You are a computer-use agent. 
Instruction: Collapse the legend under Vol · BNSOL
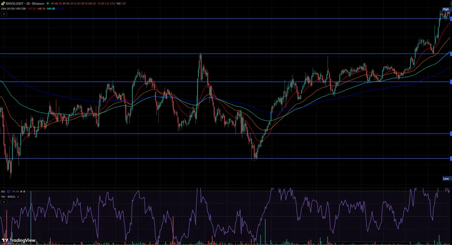pyautogui.click(x=4, y=202)
